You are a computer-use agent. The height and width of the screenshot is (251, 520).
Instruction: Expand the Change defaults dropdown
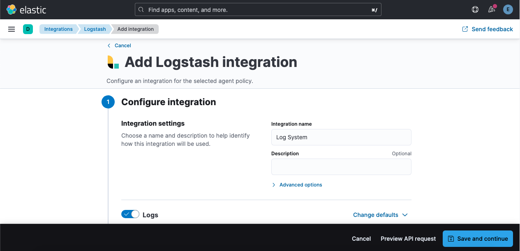point(380,215)
